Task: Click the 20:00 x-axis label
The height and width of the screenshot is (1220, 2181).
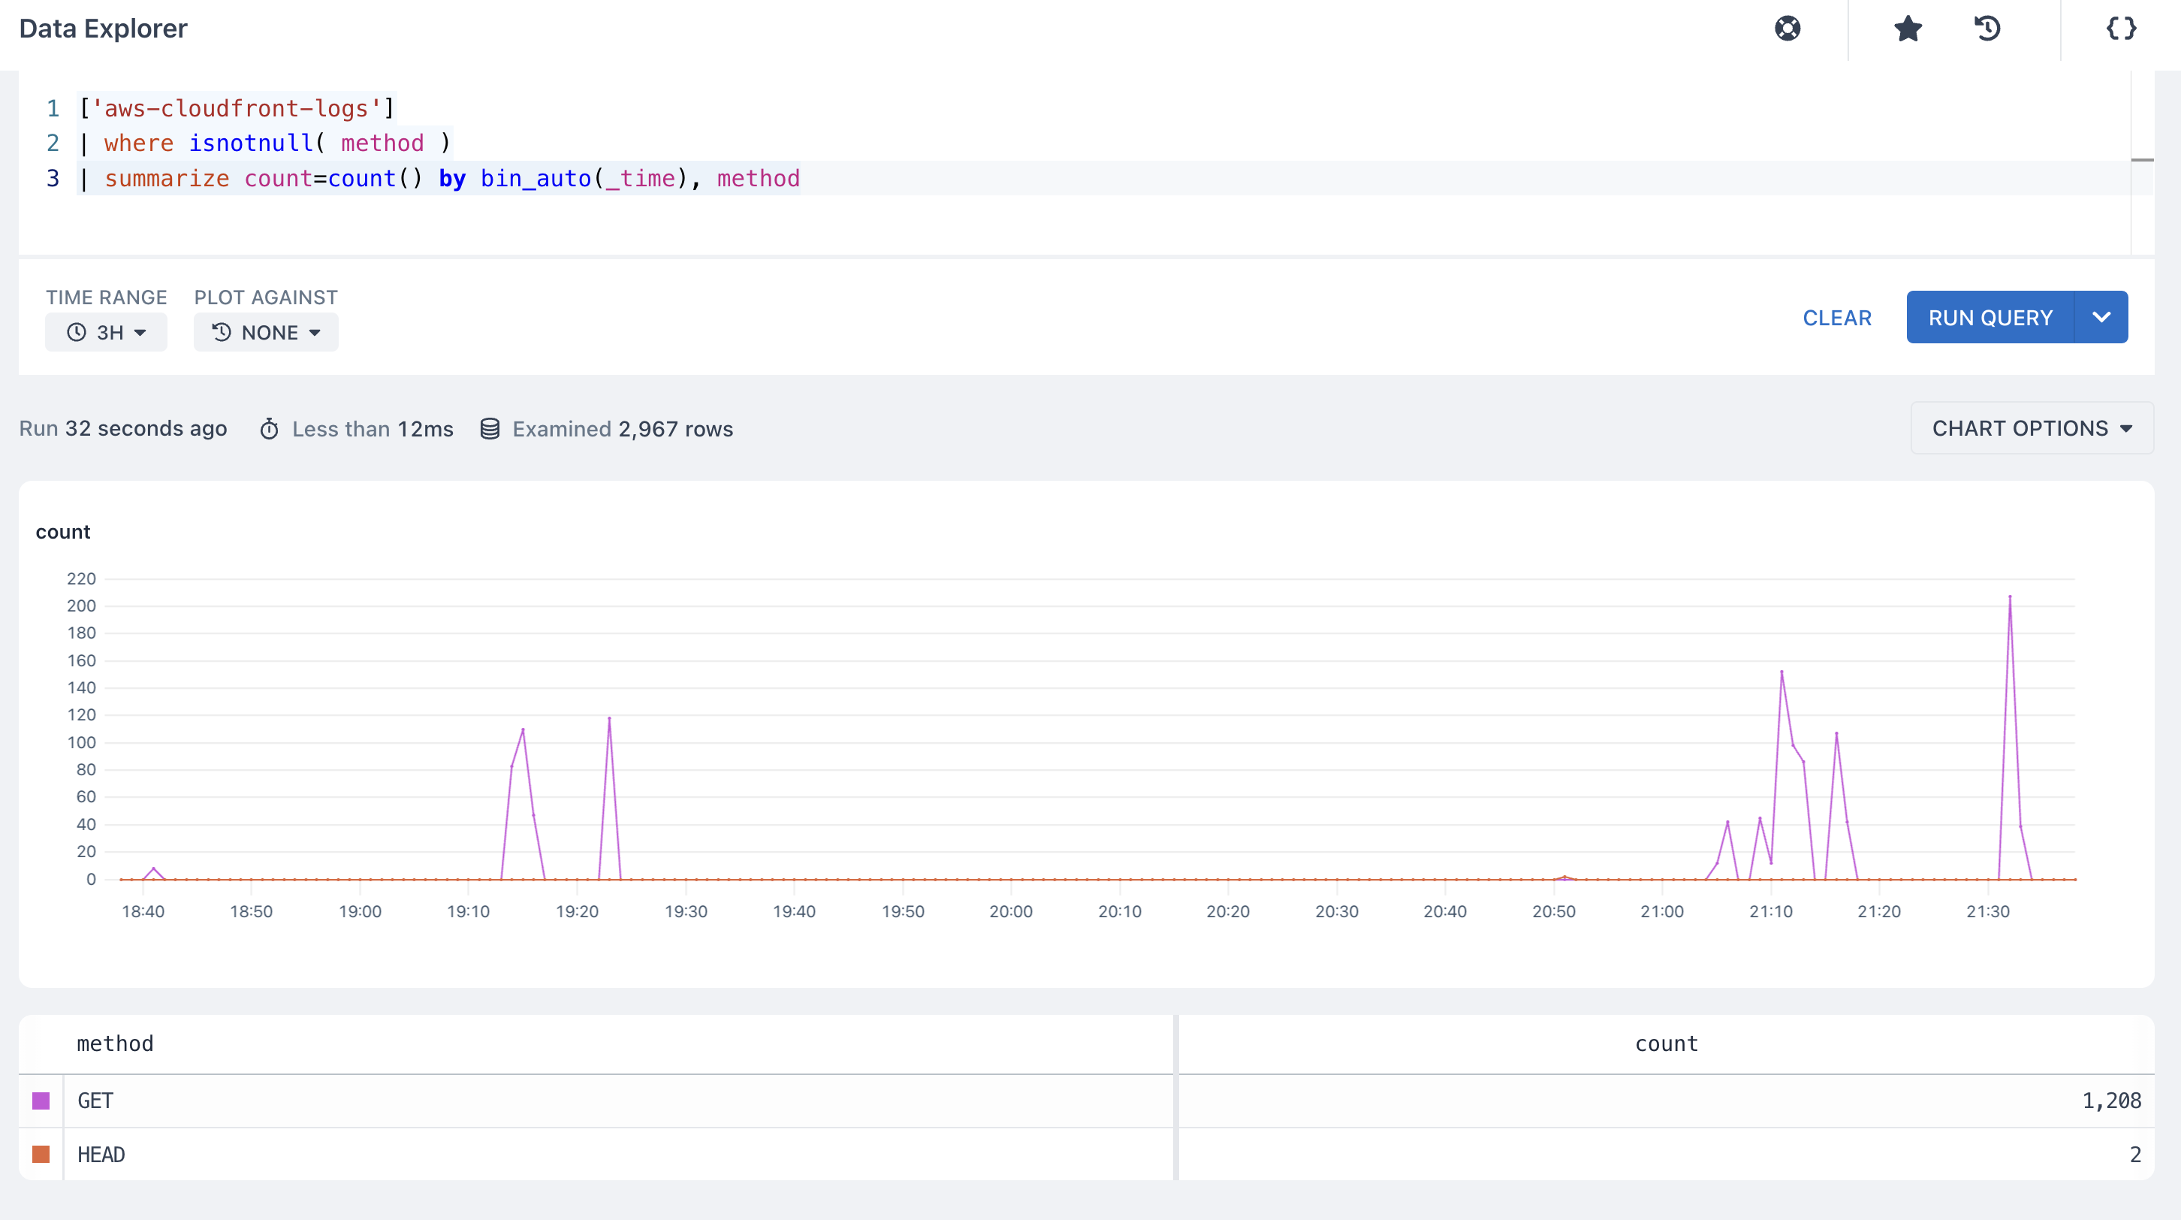Action: tap(1011, 912)
